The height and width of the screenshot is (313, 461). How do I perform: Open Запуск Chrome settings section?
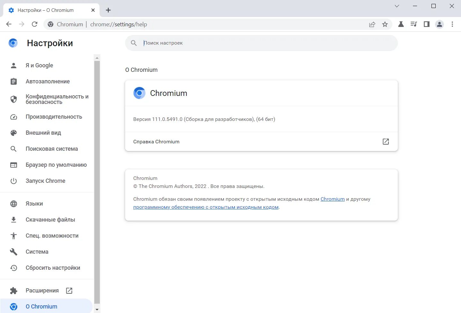[x=47, y=181]
